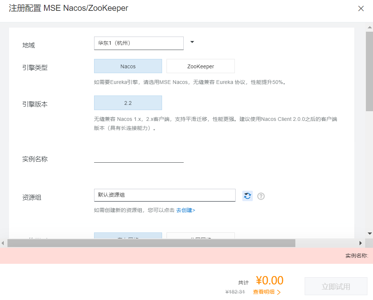Click the vertical scrollbar thumb
This screenshot has width=373, height=300.
[369, 71]
